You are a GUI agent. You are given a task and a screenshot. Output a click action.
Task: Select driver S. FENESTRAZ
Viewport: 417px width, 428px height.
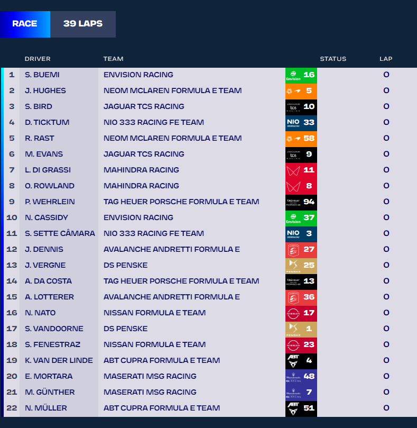click(x=53, y=344)
